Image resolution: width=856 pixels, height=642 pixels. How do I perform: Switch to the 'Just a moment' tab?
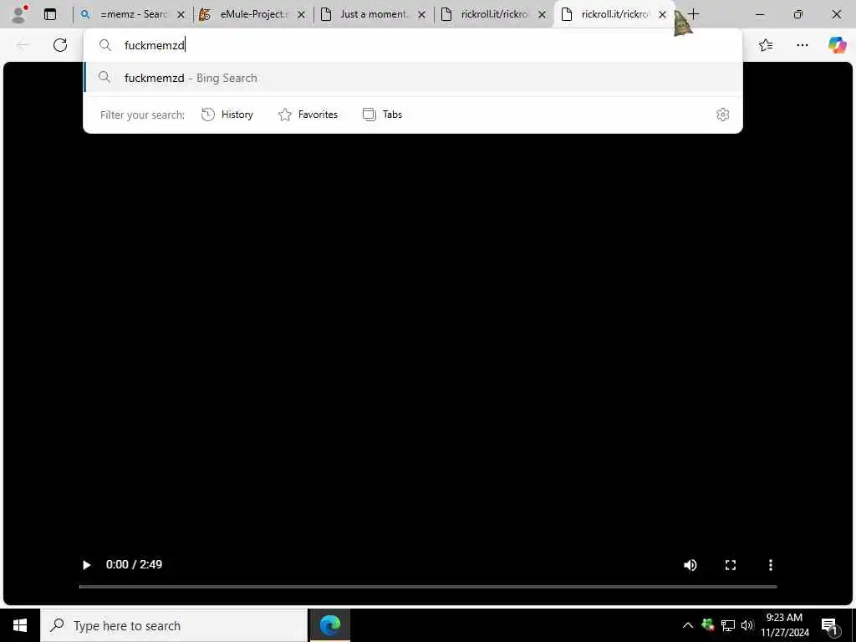coord(374,14)
